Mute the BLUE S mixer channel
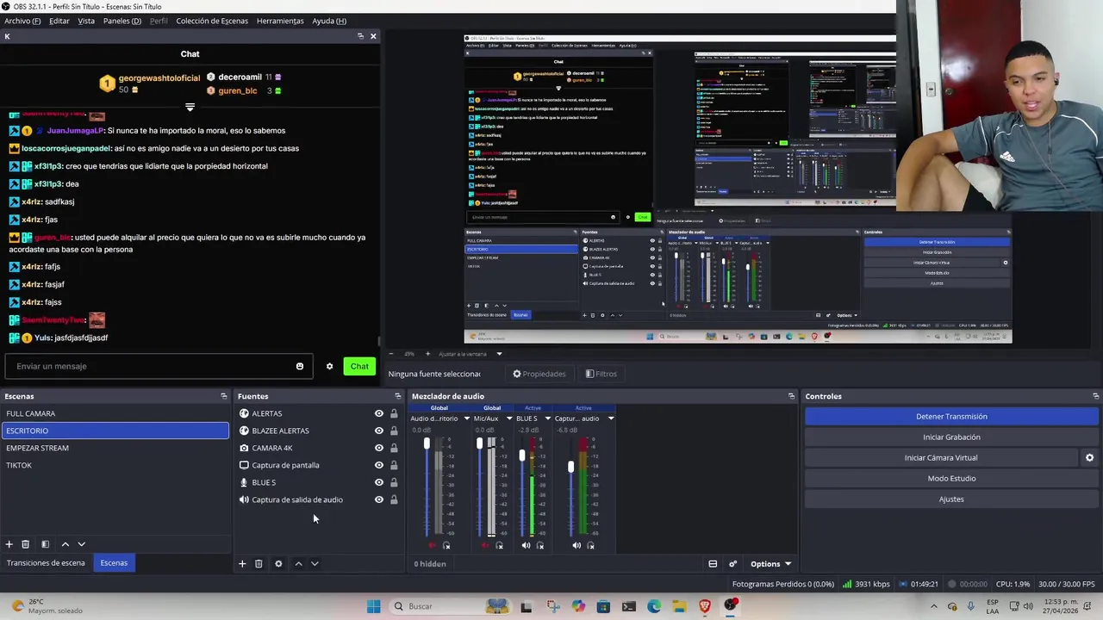This screenshot has width=1103, height=620. 526,545
